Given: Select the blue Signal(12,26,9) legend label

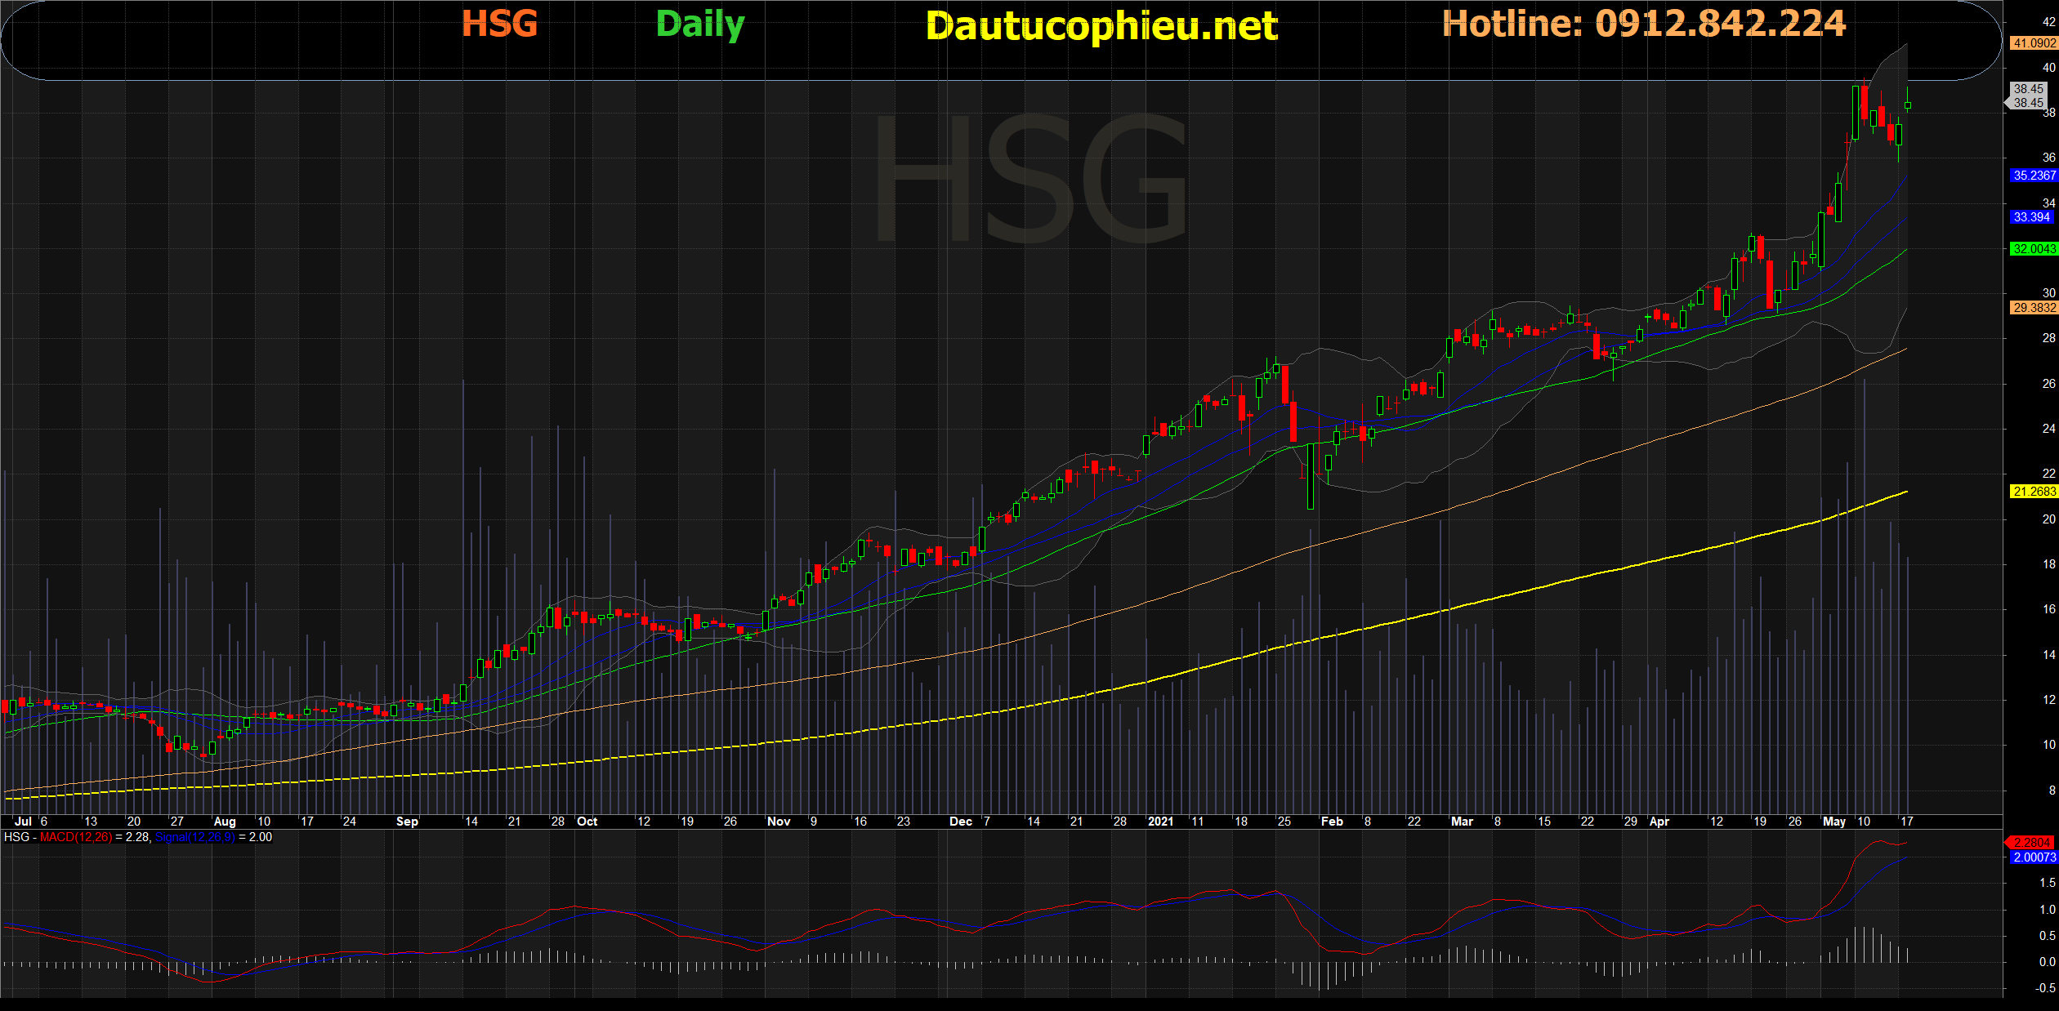Looking at the screenshot, I should pos(194,837).
